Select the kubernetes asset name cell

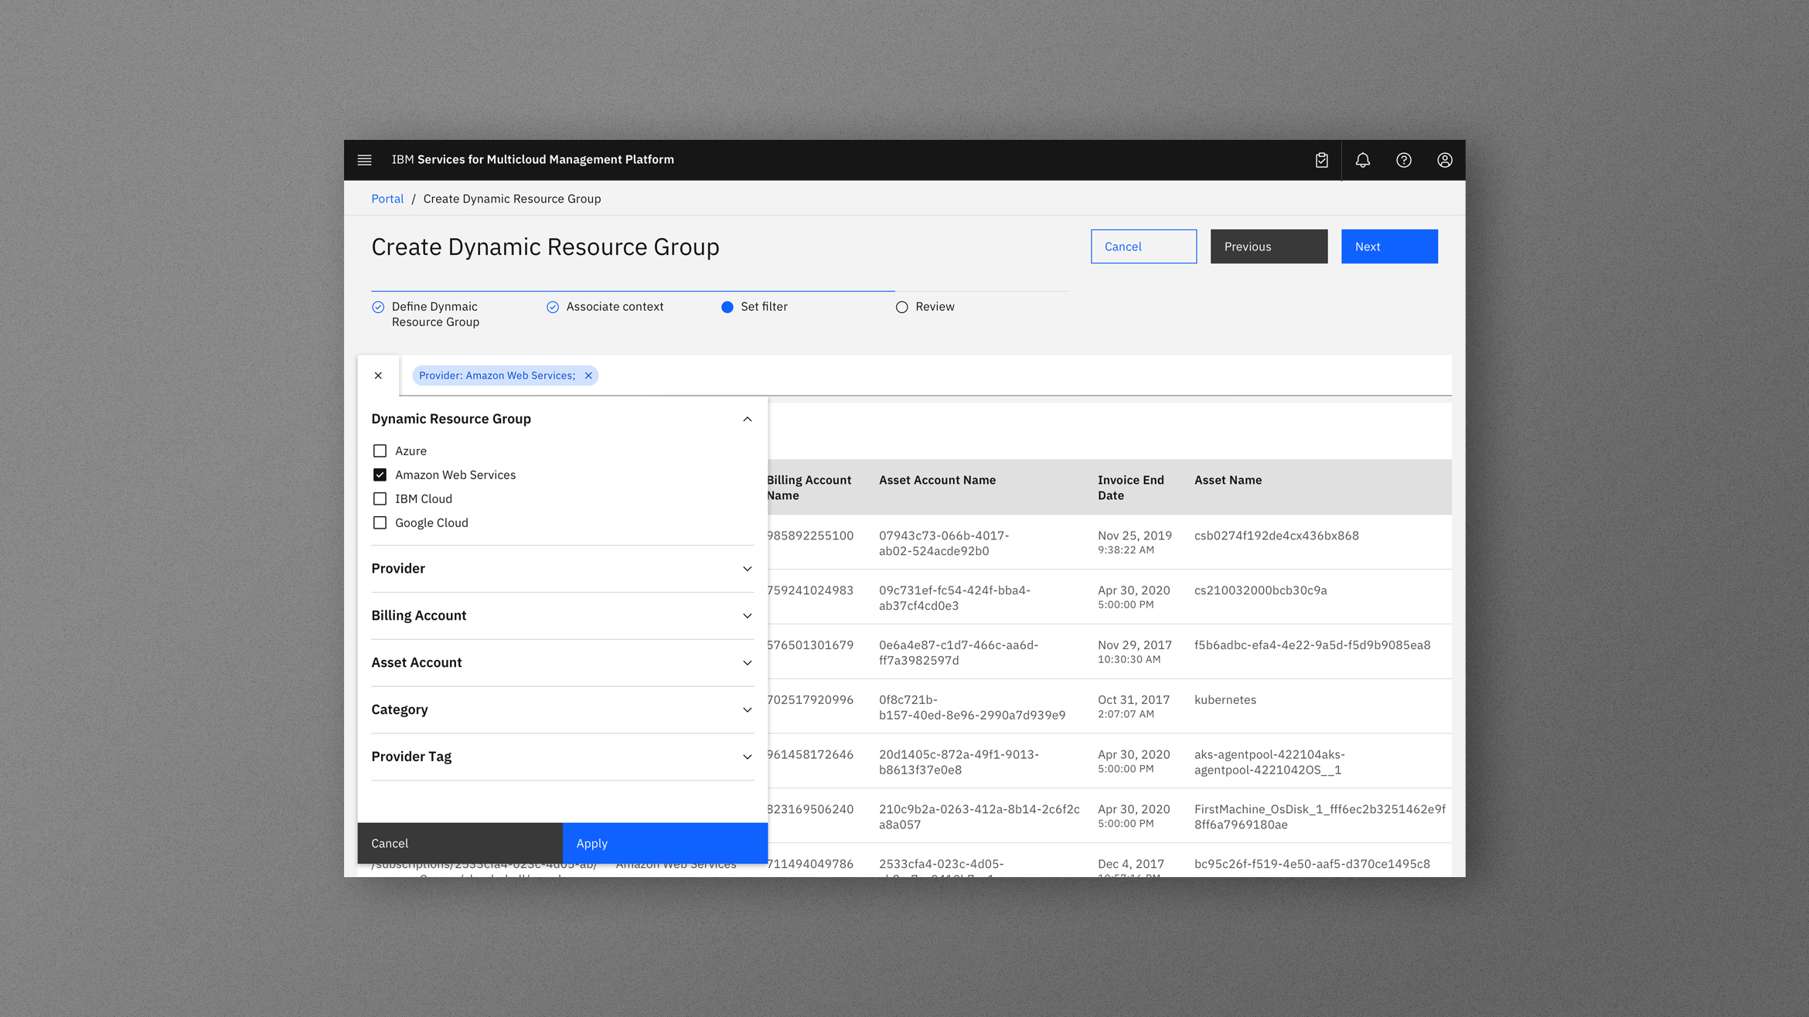pyautogui.click(x=1225, y=700)
